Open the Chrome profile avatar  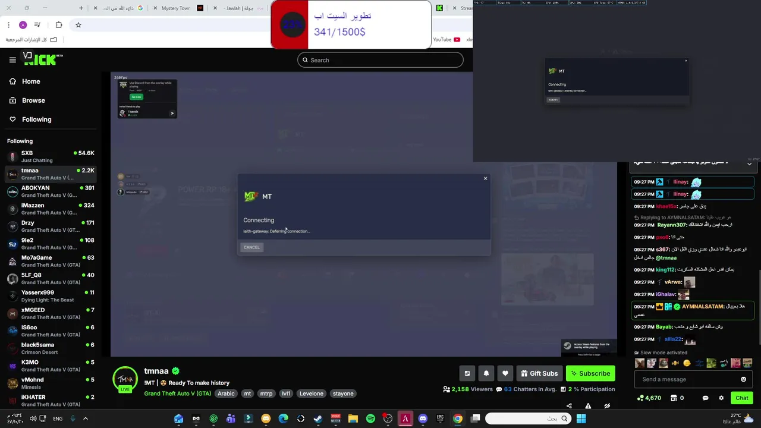coord(23,25)
